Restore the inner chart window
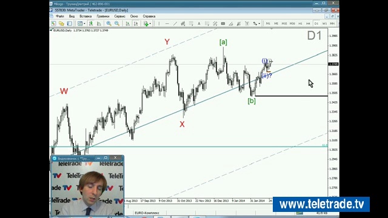The width and height of the screenshot is (388, 218). [333, 16]
